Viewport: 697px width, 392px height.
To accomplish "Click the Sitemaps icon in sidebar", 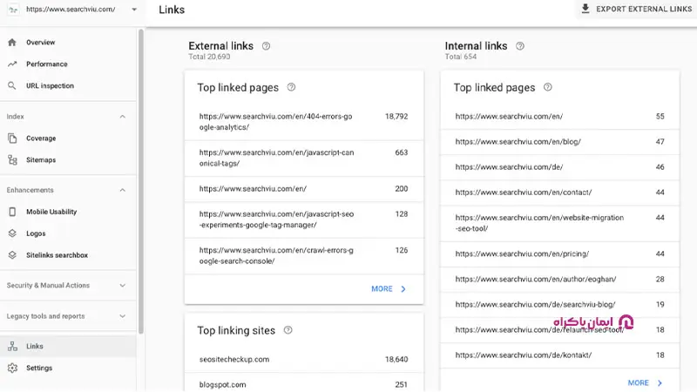I will pos(12,159).
